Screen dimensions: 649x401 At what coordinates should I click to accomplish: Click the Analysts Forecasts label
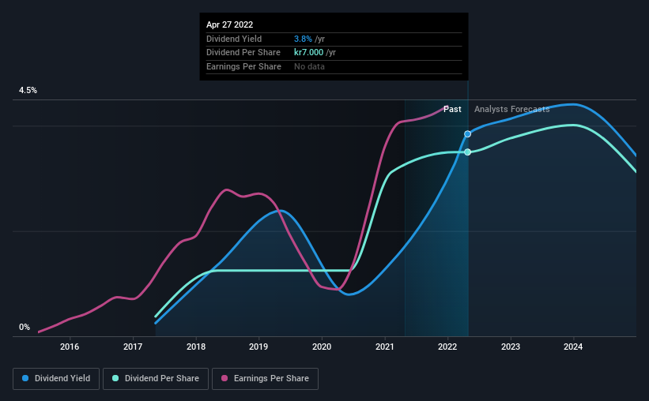(x=512, y=109)
